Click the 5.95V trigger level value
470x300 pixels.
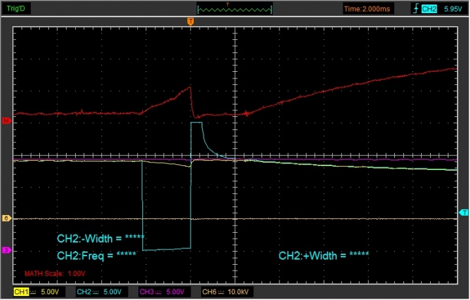coord(453,9)
